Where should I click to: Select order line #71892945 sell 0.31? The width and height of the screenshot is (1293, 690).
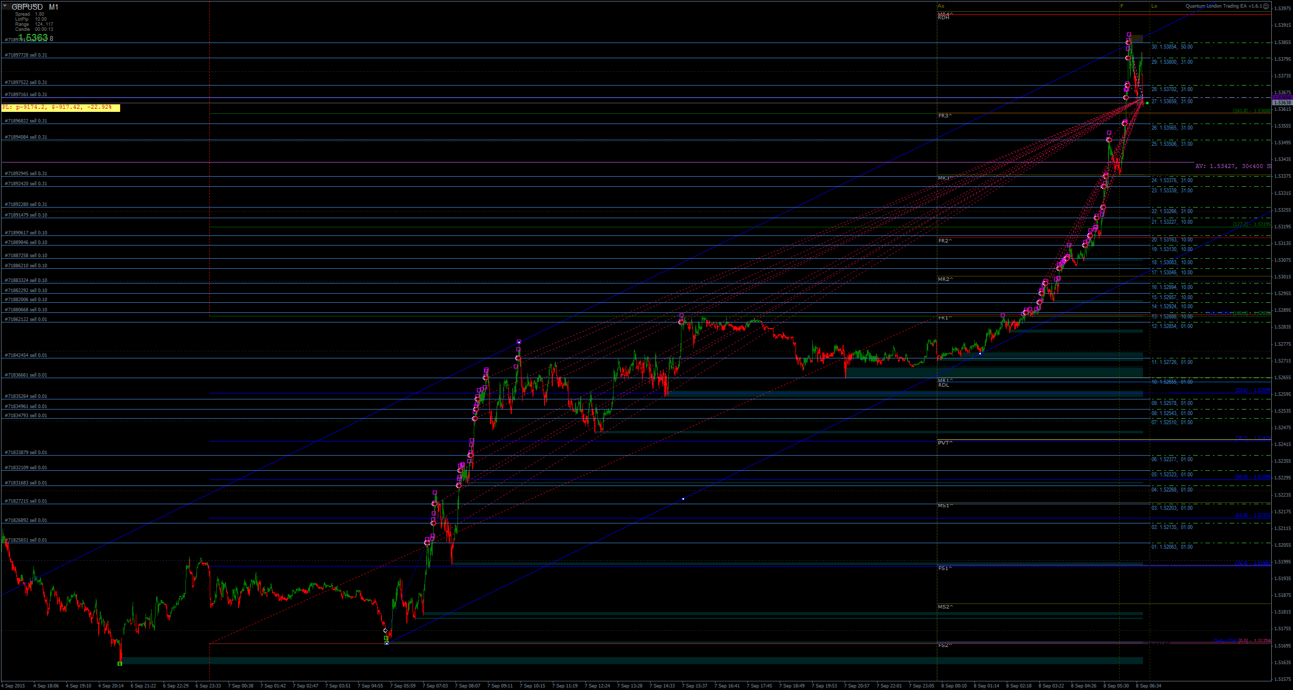[x=26, y=174]
